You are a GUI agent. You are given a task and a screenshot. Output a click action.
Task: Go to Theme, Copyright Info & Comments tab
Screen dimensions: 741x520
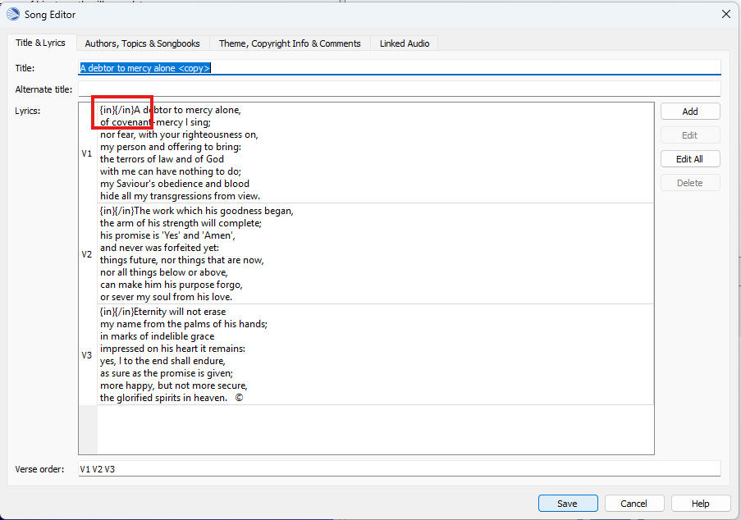coord(290,43)
